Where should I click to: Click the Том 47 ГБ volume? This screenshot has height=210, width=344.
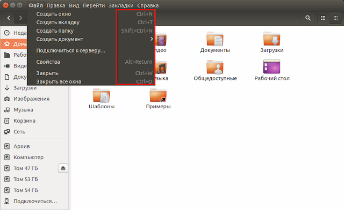click(28, 168)
